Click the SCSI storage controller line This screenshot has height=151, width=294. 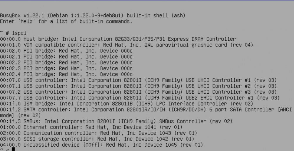coord(97,139)
